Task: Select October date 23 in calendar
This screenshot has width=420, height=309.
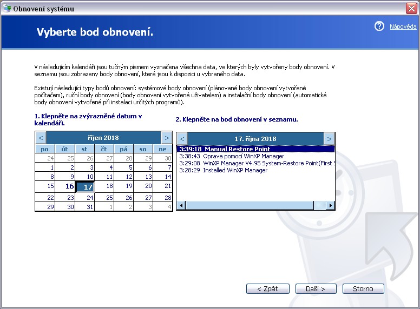Action: (65, 198)
